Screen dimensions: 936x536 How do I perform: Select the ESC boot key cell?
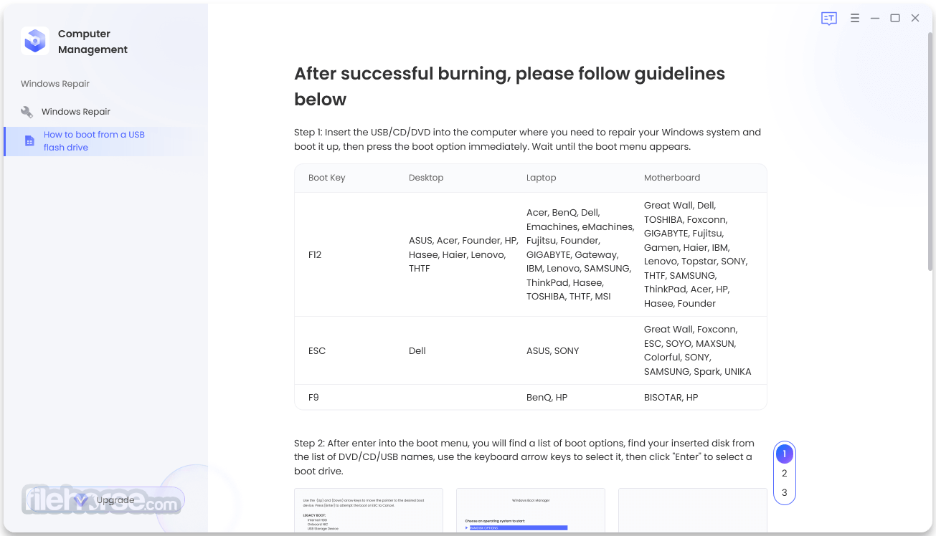pos(317,350)
